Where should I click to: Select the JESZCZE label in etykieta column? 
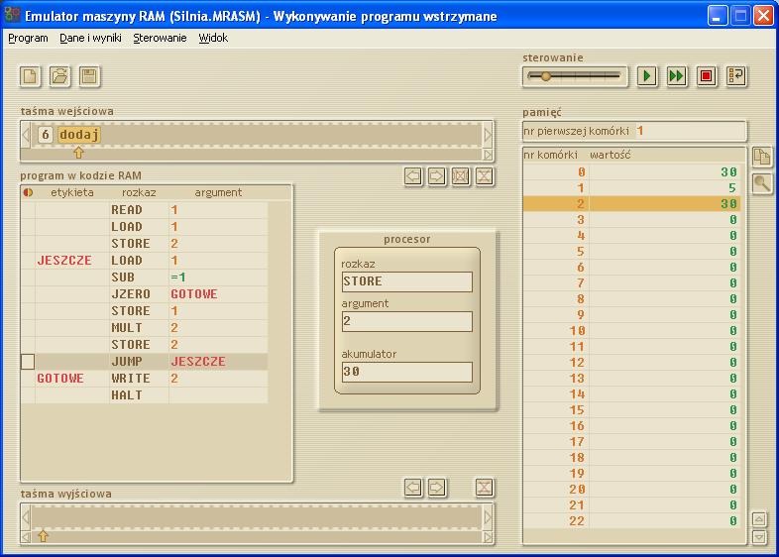(64, 261)
